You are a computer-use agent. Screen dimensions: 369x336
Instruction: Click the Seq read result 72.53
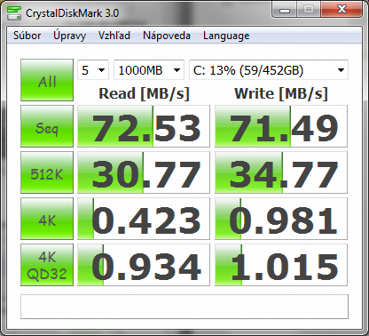[x=144, y=126]
